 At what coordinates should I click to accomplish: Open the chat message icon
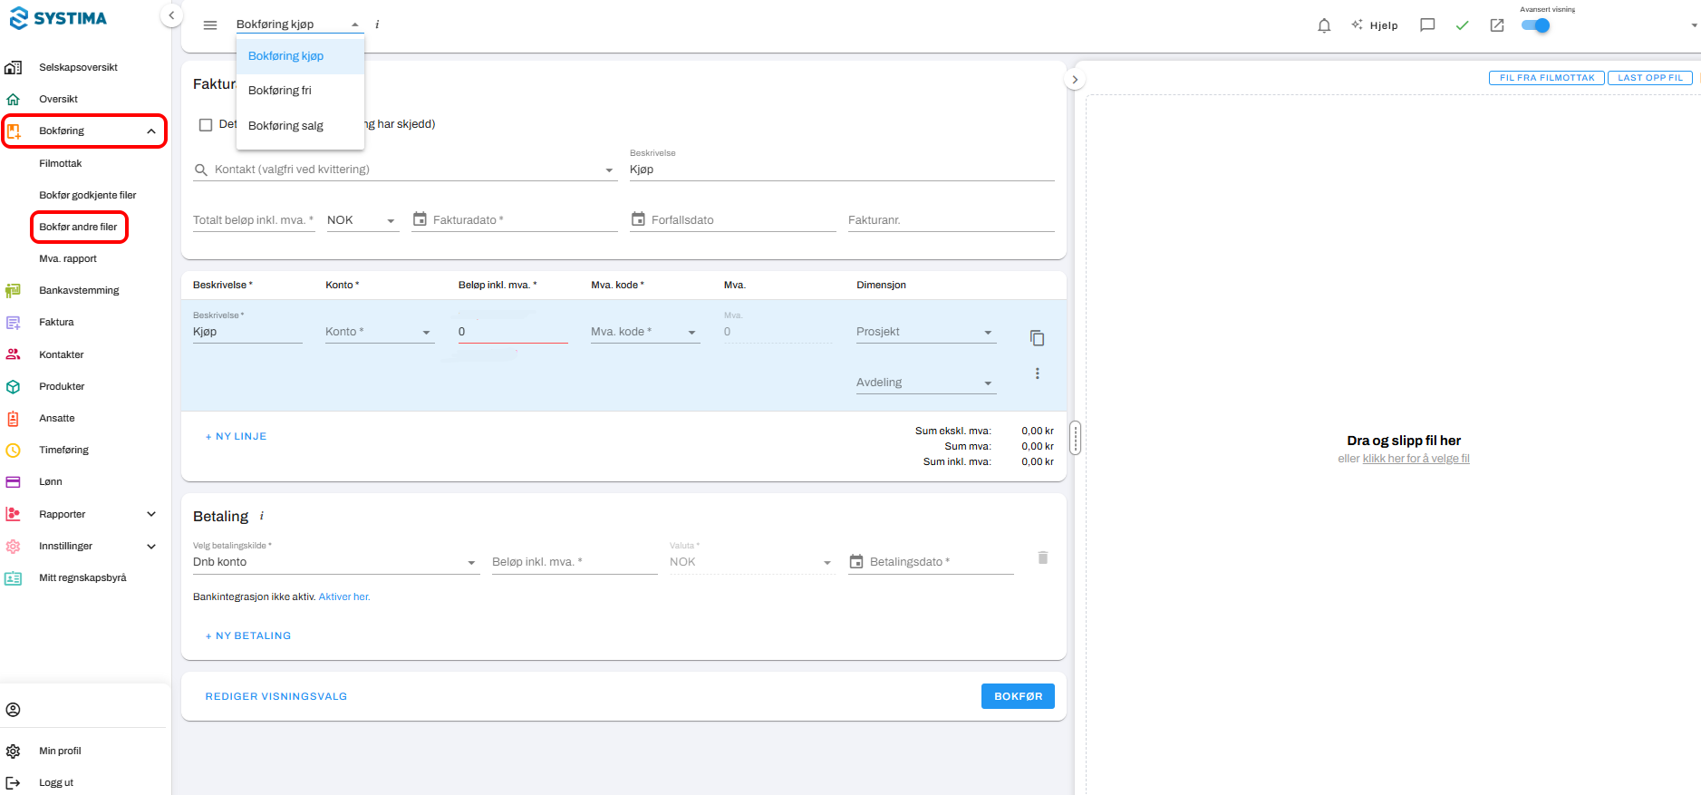pos(1427,25)
